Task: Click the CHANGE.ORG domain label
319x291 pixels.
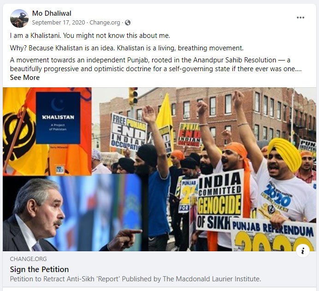Action: point(28,259)
